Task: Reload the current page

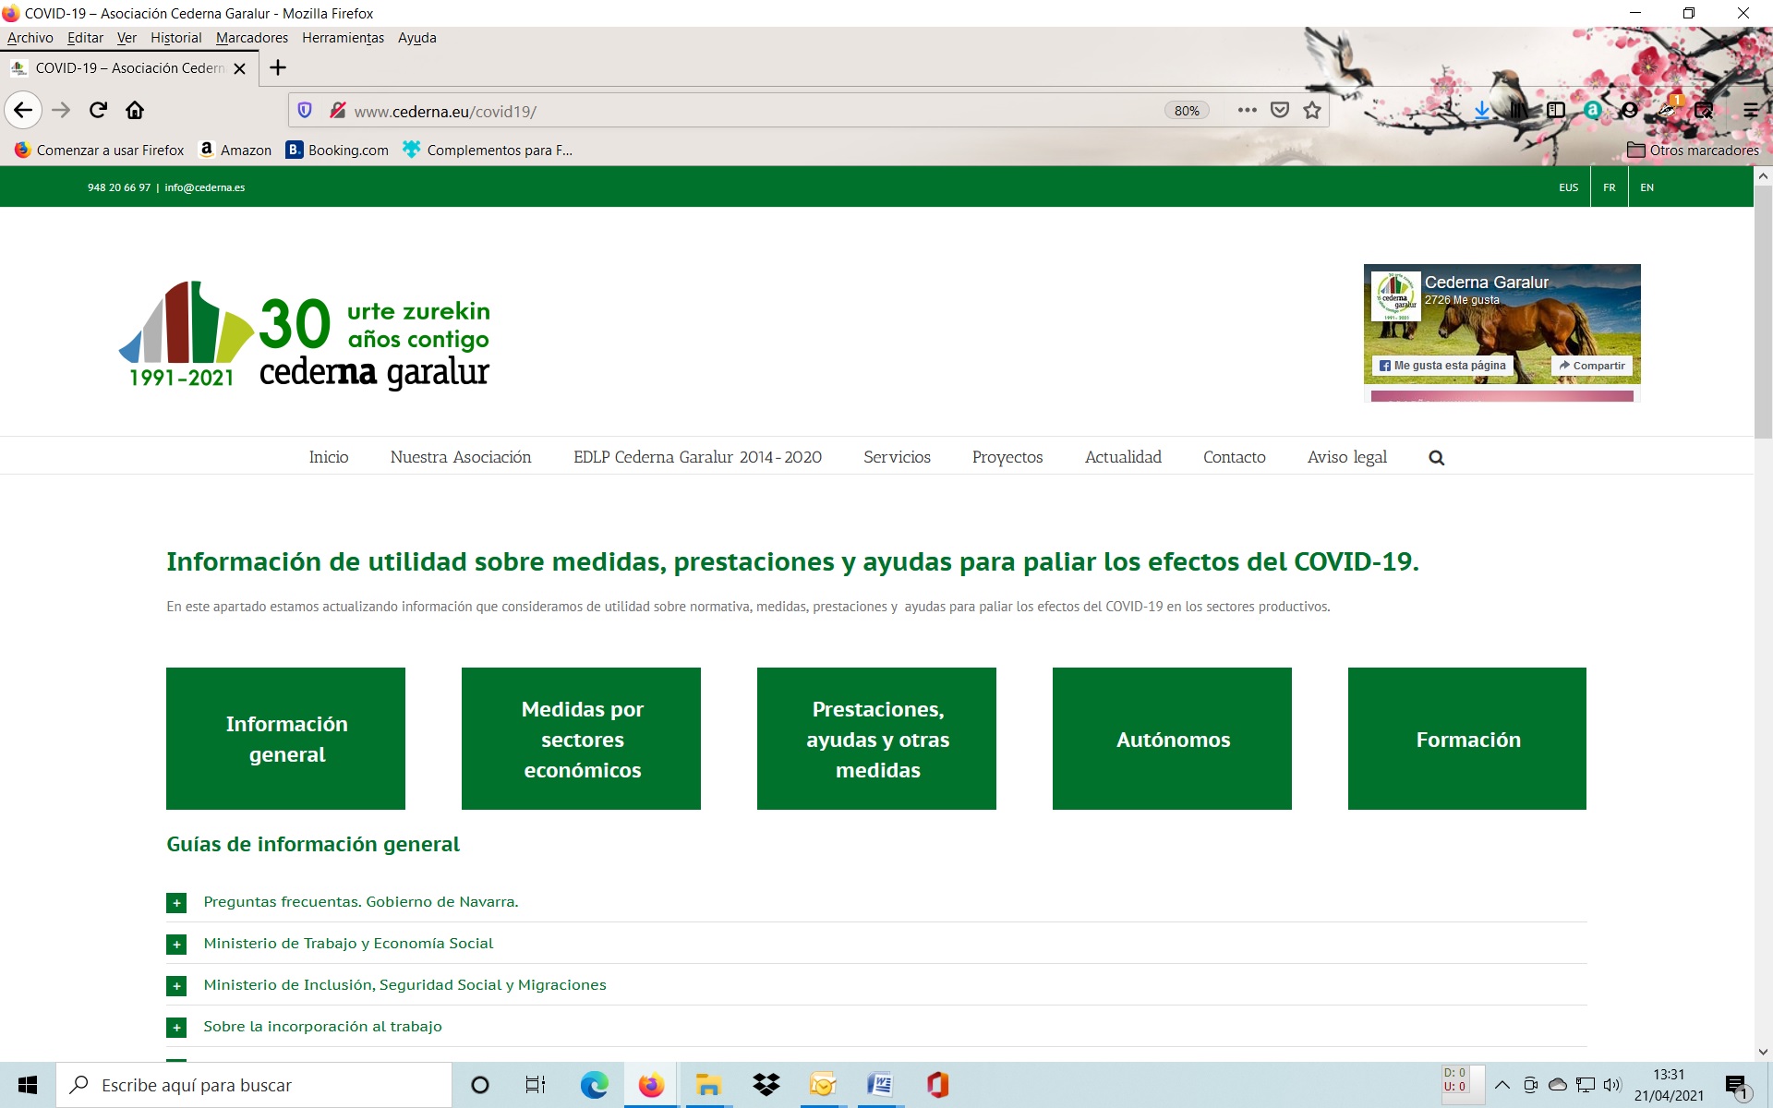Action: click(x=98, y=110)
